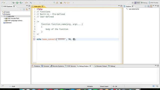Toggle Link with Editor in PHP Explorer
The width and height of the screenshot is (160, 90).
27,9
